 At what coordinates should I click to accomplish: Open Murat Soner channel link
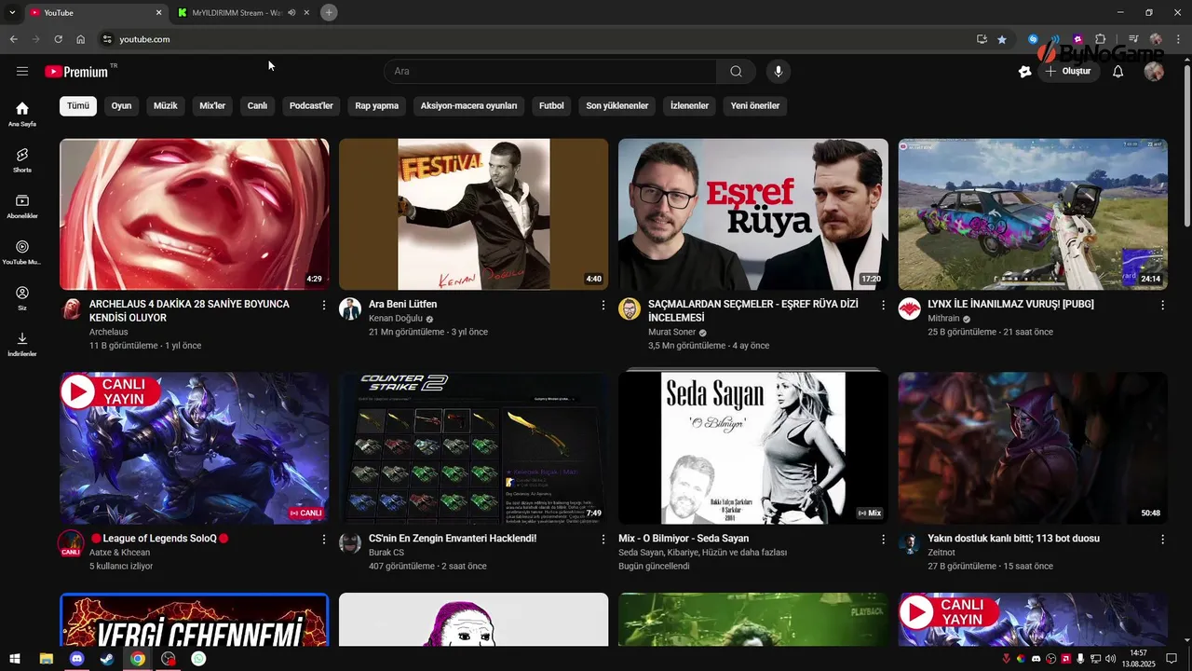pos(672,333)
